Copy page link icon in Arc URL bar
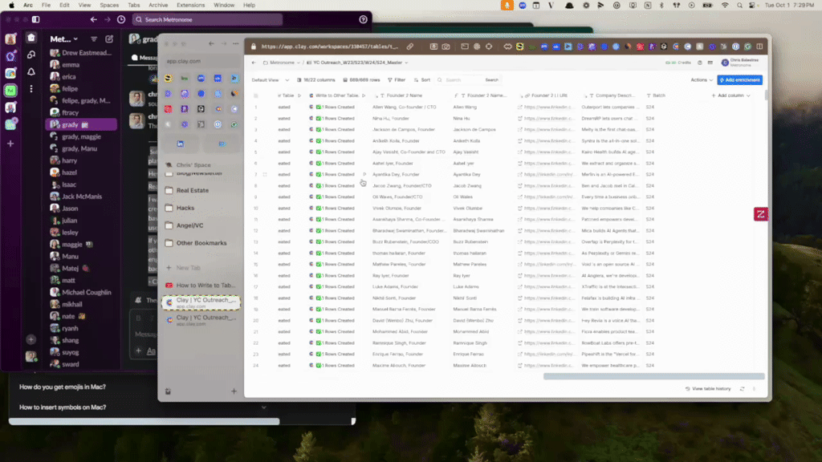822x462 pixels. point(410,47)
